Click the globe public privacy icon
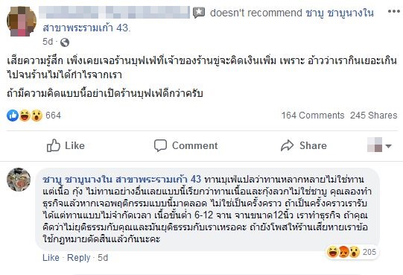Screen dimensions: 403x275 coord(65,42)
